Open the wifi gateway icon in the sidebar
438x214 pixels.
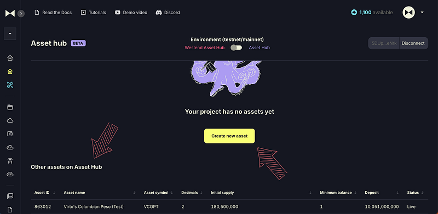pos(10,161)
